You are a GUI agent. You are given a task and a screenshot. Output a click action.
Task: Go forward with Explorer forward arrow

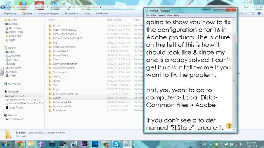(7, 7)
